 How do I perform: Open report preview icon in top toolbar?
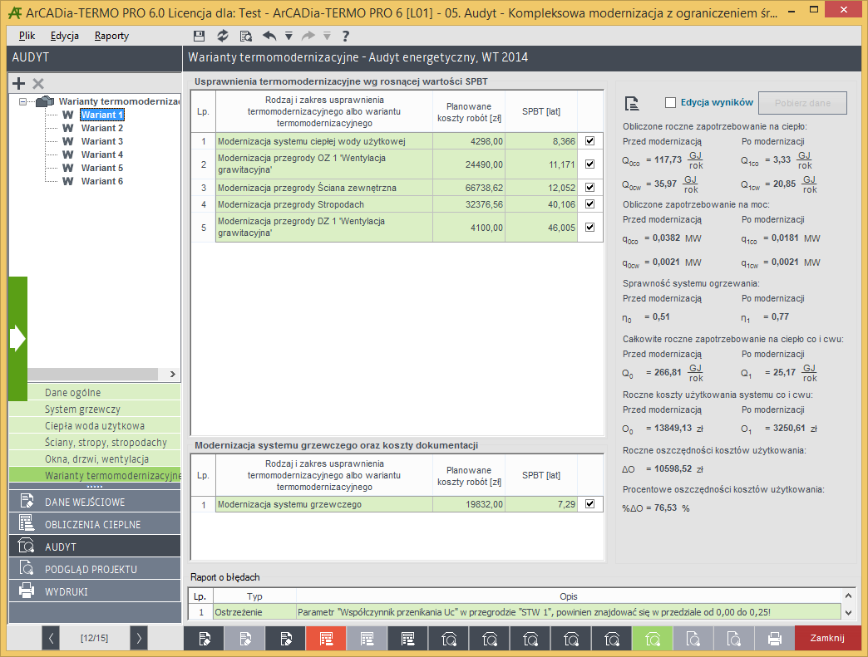(246, 36)
